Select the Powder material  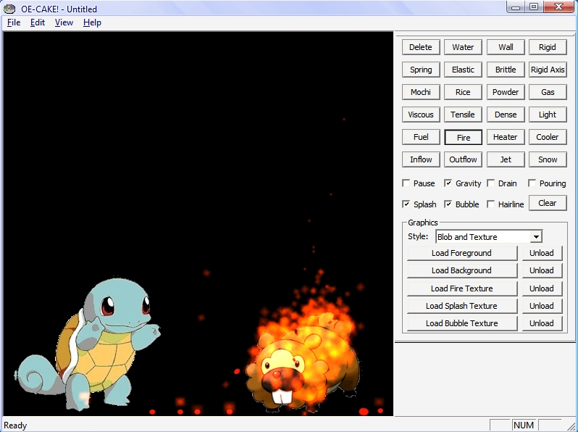pyautogui.click(x=506, y=92)
